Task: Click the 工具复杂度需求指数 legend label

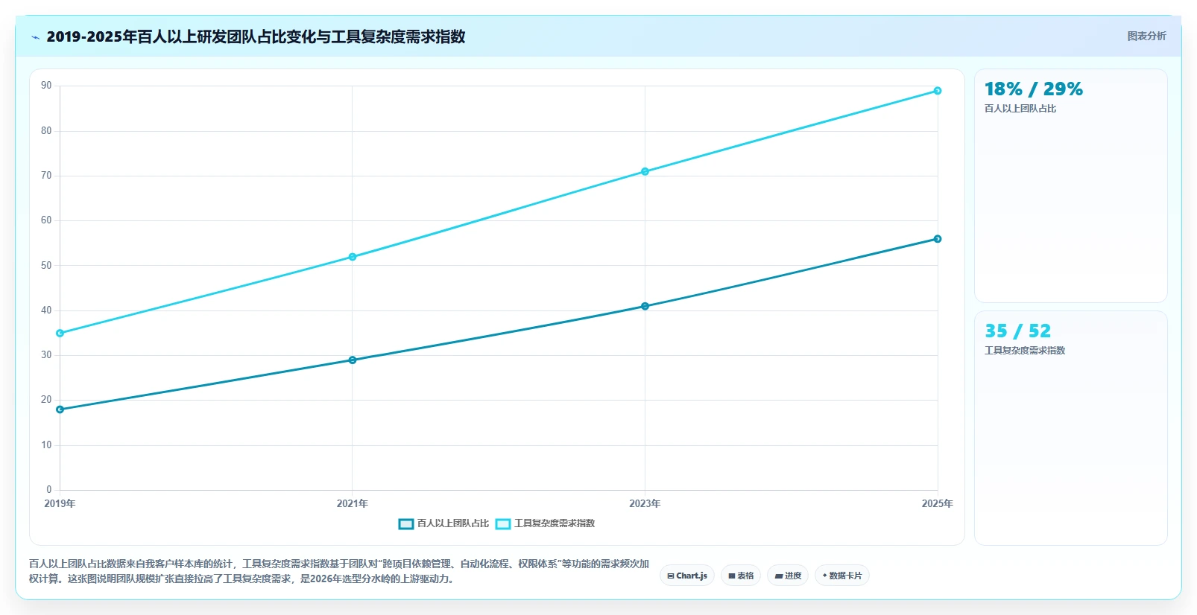Action: coord(555,523)
